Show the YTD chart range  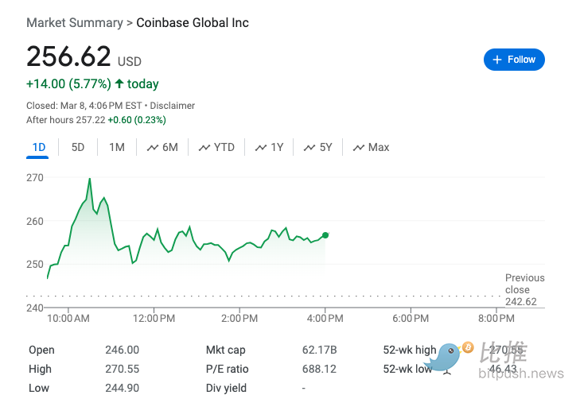tap(224, 147)
